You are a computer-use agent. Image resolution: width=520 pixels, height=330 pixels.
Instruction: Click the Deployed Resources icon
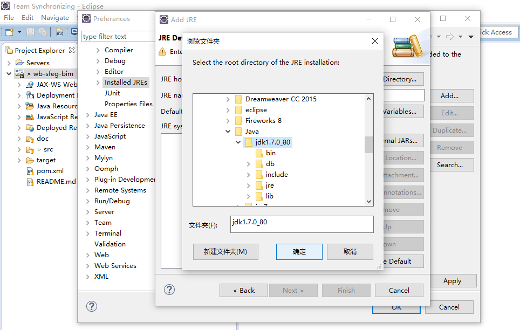[x=30, y=128]
